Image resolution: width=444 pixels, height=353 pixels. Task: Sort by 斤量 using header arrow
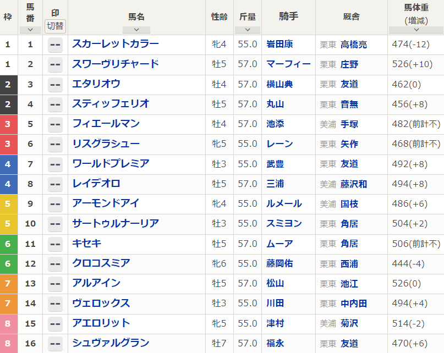pos(248,30)
